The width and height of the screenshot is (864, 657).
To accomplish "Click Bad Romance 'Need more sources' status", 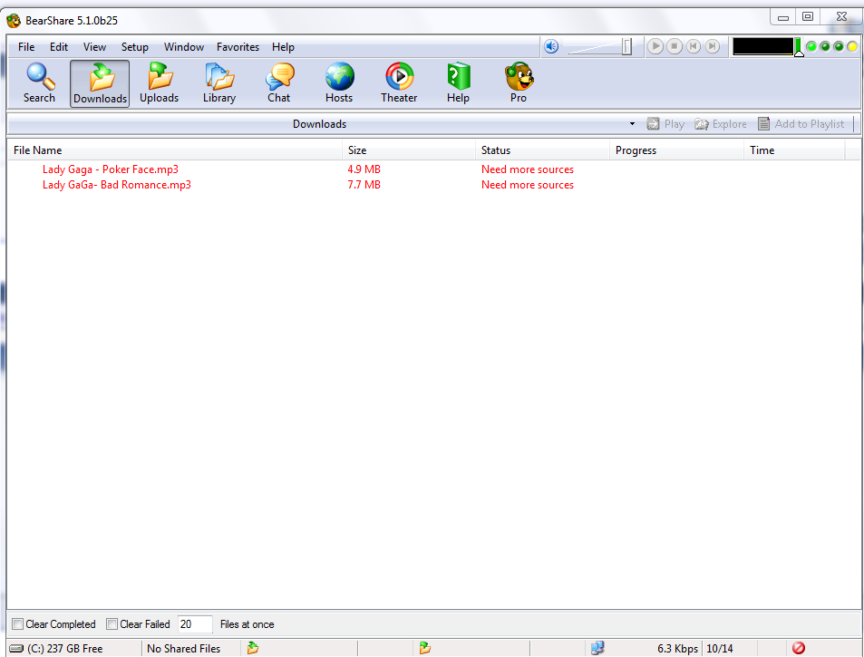I will (528, 185).
